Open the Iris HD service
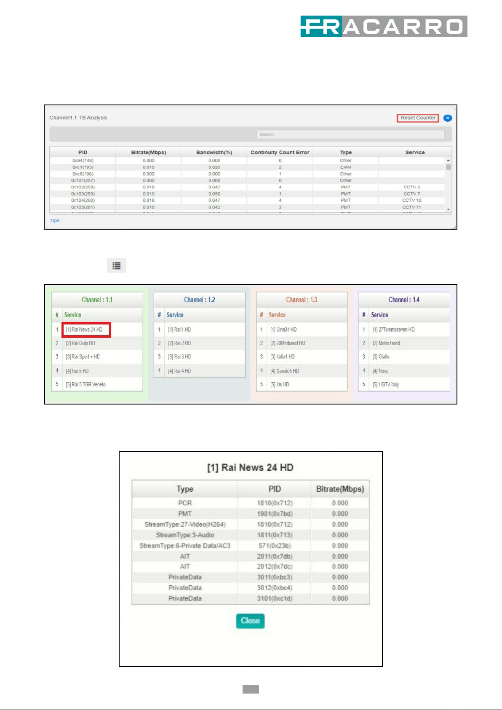The height and width of the screenshot is (710, 502). [x=280, y=384]
